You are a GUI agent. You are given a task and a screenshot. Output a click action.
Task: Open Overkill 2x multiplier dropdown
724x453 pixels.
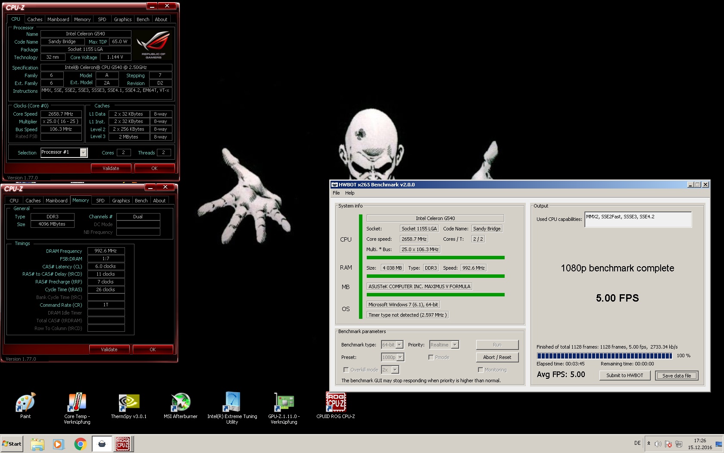pos(395,370)
